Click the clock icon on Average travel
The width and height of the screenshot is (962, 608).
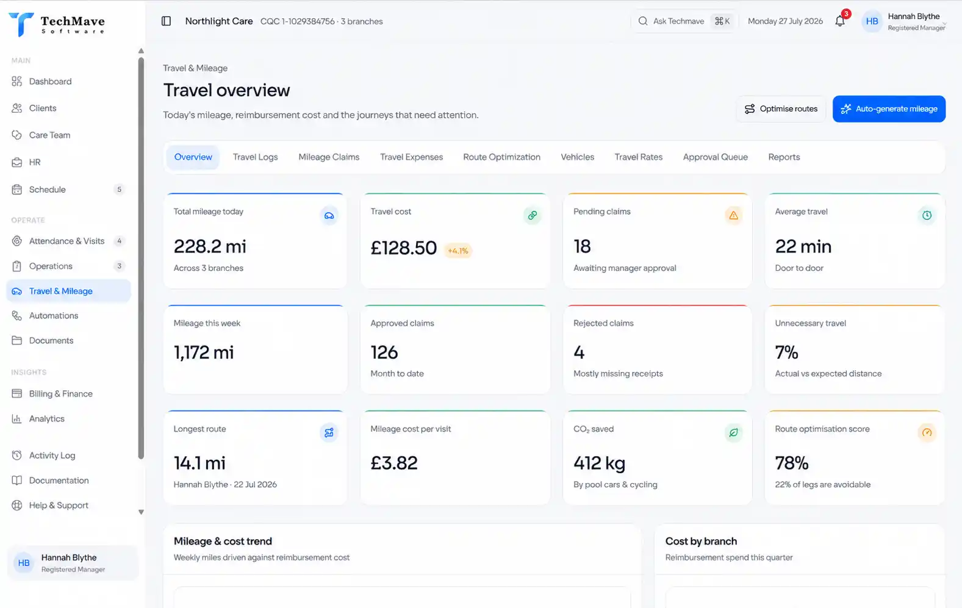927,215
